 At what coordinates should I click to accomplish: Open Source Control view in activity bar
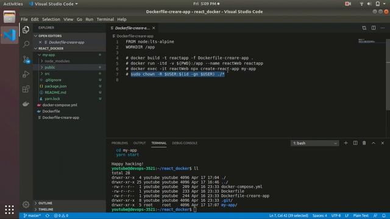coord(26,60)
